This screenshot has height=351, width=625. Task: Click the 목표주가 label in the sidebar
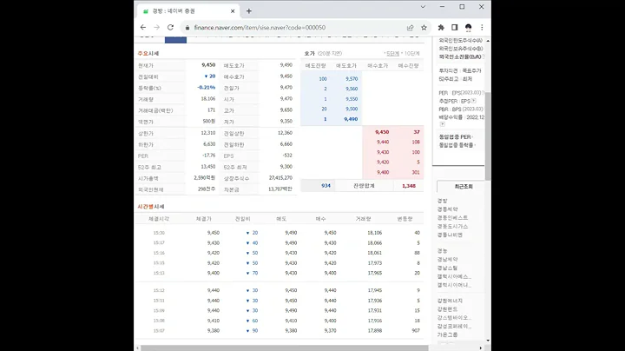(x=471, y=70)
